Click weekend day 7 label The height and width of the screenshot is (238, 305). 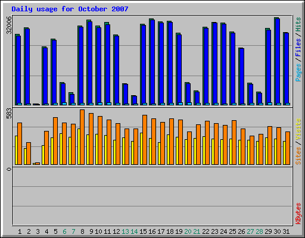[73, 231]
